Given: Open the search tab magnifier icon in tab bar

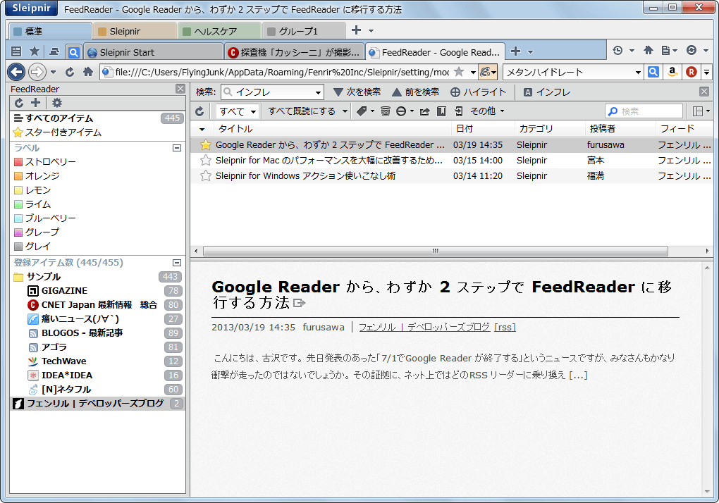Looking at the screenshot, I should click(x=73, y=52).
